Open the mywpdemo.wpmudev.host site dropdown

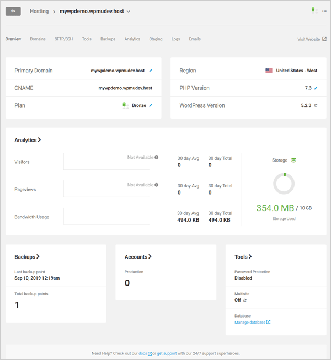129,12
